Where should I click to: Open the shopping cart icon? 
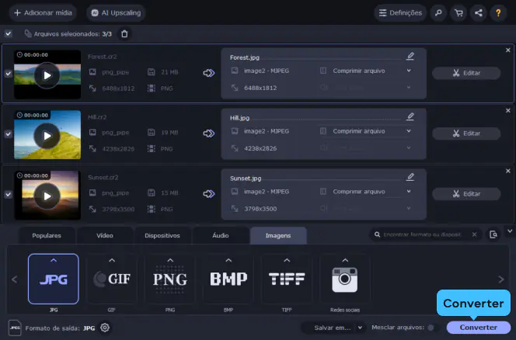(458, 12)
